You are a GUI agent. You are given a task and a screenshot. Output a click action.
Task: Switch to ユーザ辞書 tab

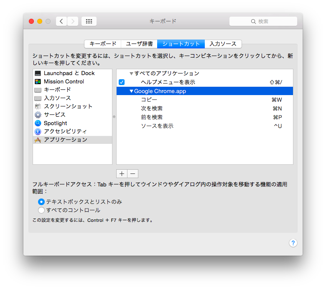coord(139,44)
